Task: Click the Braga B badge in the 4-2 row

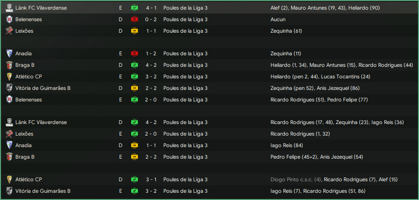Action: pyautogui.click(x=9, y=65)
